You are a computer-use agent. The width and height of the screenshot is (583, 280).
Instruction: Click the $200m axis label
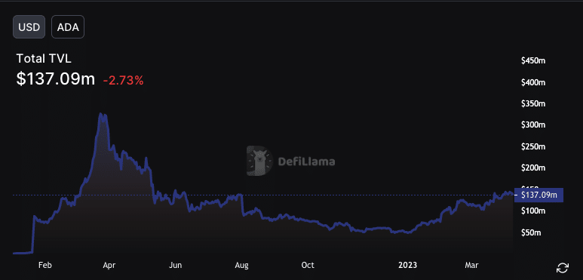(533, 168)
